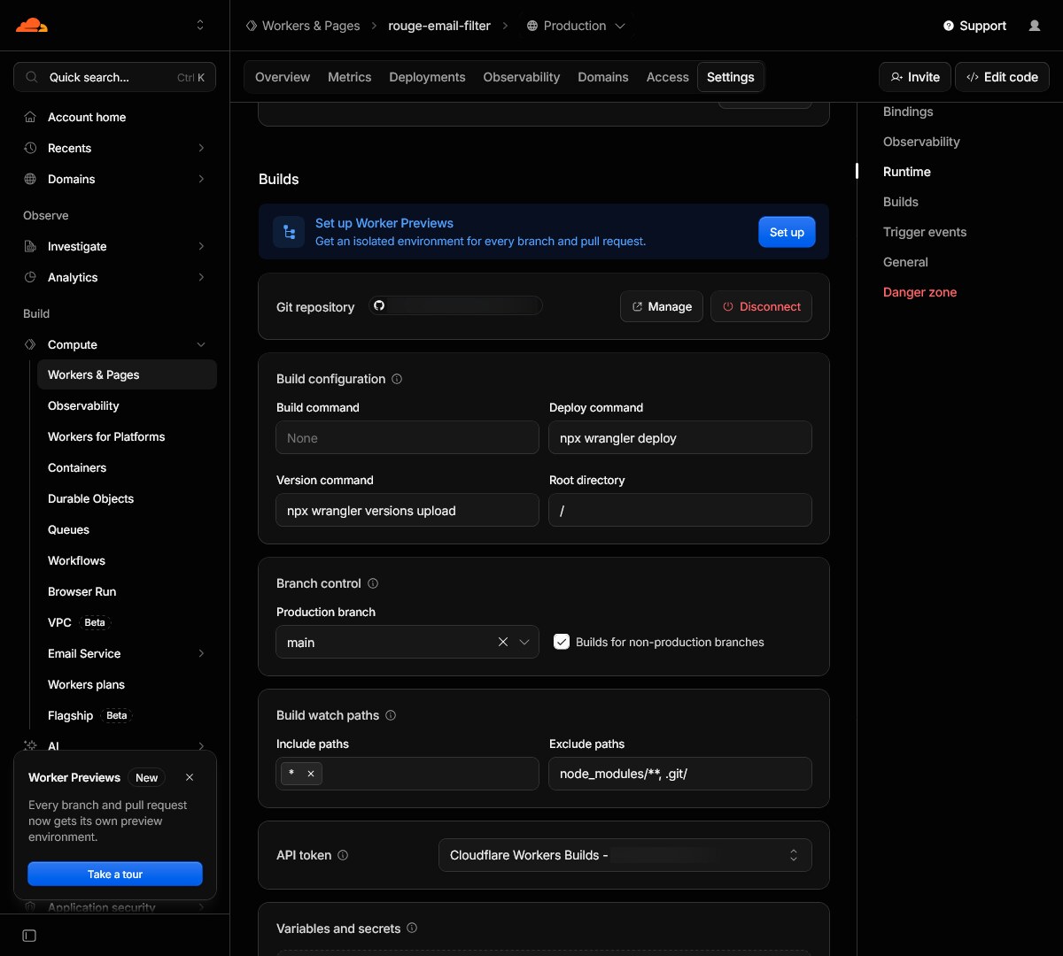Expand the Domains sidebar chevron
This screenshot has width=1063, height=956.
pyautogui.click(x=201, y=179)
